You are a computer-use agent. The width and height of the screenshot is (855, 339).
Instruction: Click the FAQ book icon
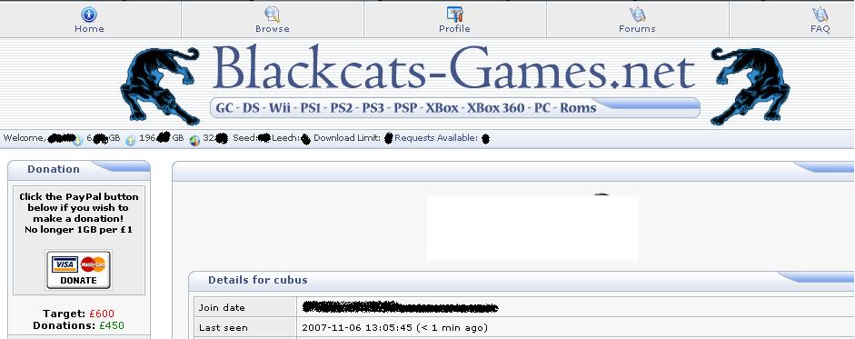(820, 15)
